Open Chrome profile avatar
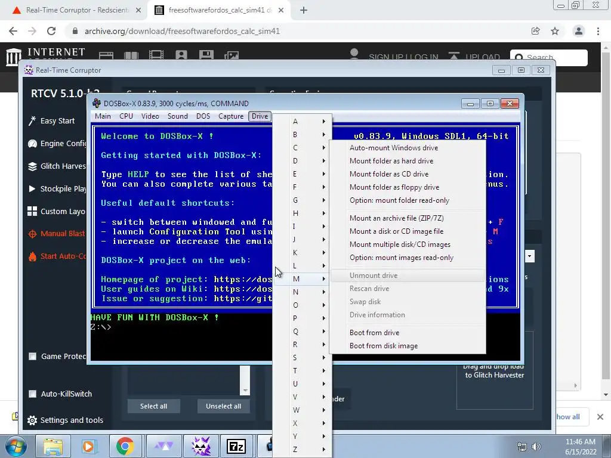 tap(579, 31)
